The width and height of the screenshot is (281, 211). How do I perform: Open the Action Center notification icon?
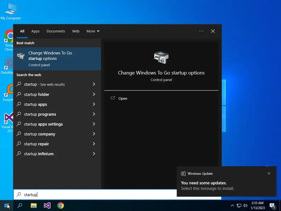[272, 206]
